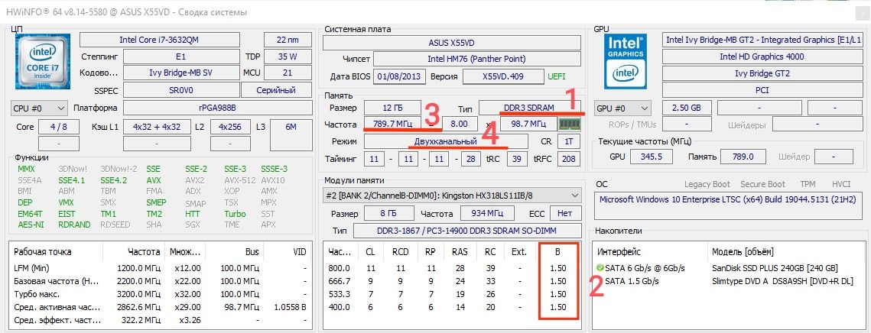Click the Intel Graphics GPU logo
The width and height of the screenshot is (871, 333).
[x=625, y=62]
